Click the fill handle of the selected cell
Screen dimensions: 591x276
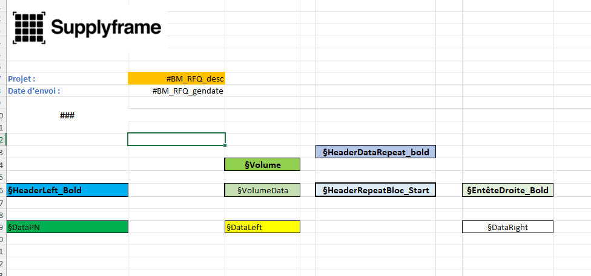[x=225, y=146]
